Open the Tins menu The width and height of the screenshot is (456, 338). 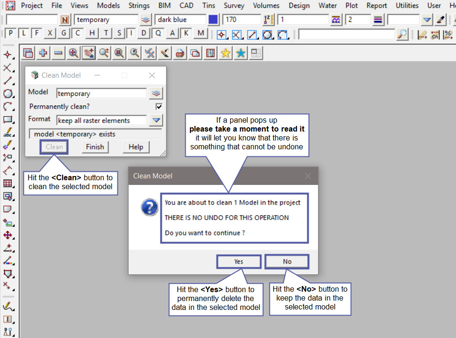[209, 6]
